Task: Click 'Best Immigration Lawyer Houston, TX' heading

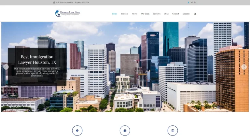Action: coord(37,60)
